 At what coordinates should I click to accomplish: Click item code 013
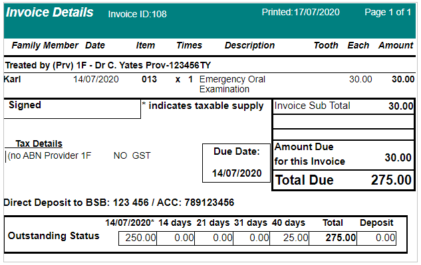coord(149,79)
